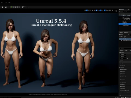Sort Outliner by the Item Label column
131x98 pixels.
[123, 14]
